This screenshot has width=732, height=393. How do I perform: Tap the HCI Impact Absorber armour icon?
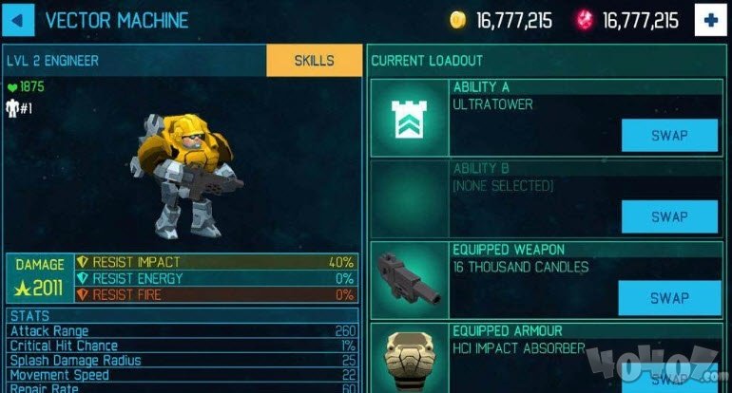(410, 359)
